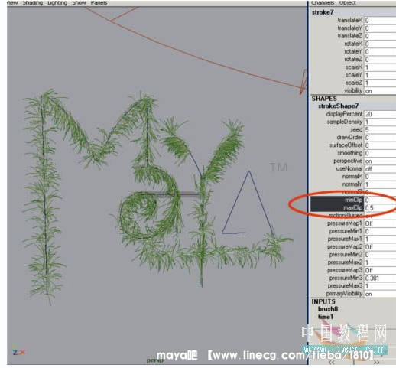This screenshot has width=396, height=368.
Task: Click the pressureMap3 Off value
Action: (x=380, y=270)
